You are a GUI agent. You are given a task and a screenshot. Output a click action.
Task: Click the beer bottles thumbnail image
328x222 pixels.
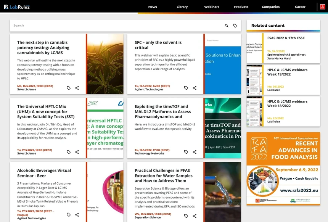tap(105, 192)
